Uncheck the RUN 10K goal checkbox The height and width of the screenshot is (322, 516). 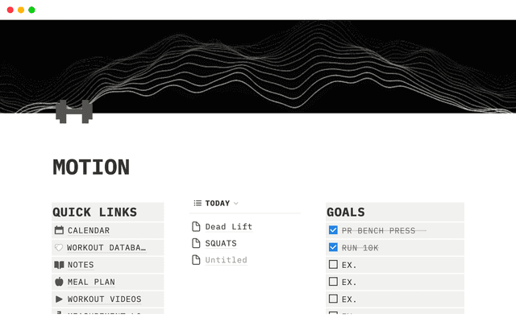[x=333, y=248]
